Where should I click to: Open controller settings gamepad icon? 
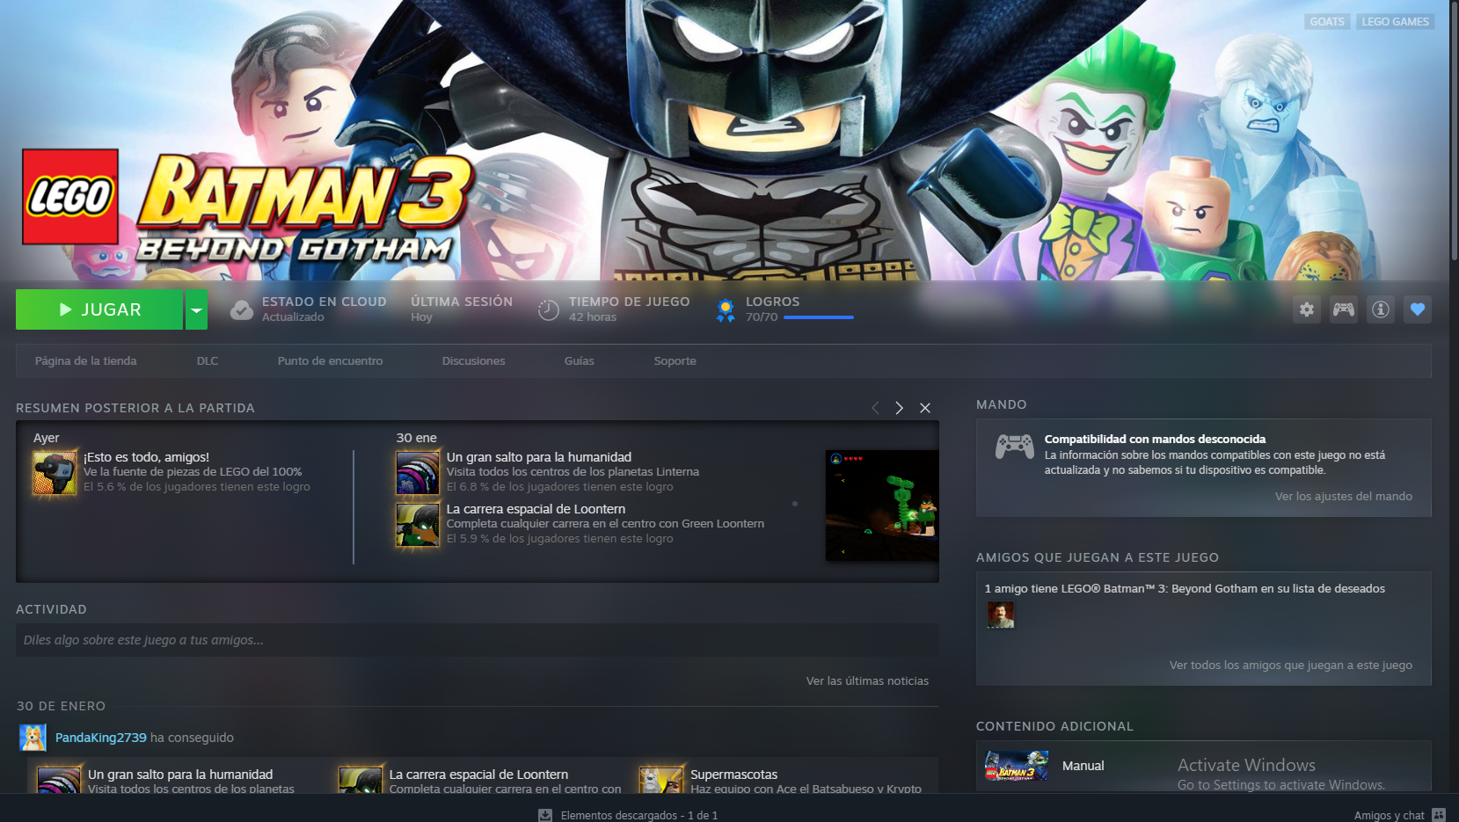1344,309
